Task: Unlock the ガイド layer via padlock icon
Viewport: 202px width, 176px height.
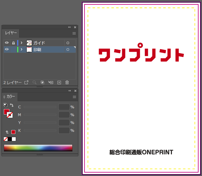Action: tap(13, 43)
